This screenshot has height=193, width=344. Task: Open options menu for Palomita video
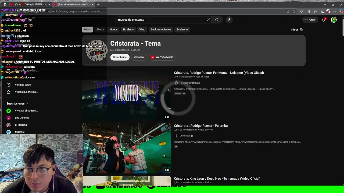pyautogui.click(x=302, y=125)
